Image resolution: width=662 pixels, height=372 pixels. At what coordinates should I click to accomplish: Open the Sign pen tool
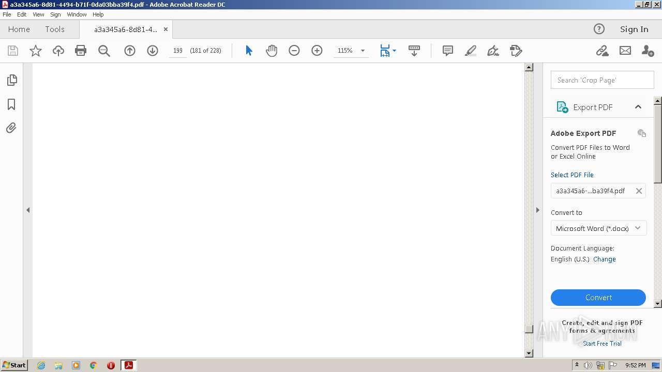(493, 51)
